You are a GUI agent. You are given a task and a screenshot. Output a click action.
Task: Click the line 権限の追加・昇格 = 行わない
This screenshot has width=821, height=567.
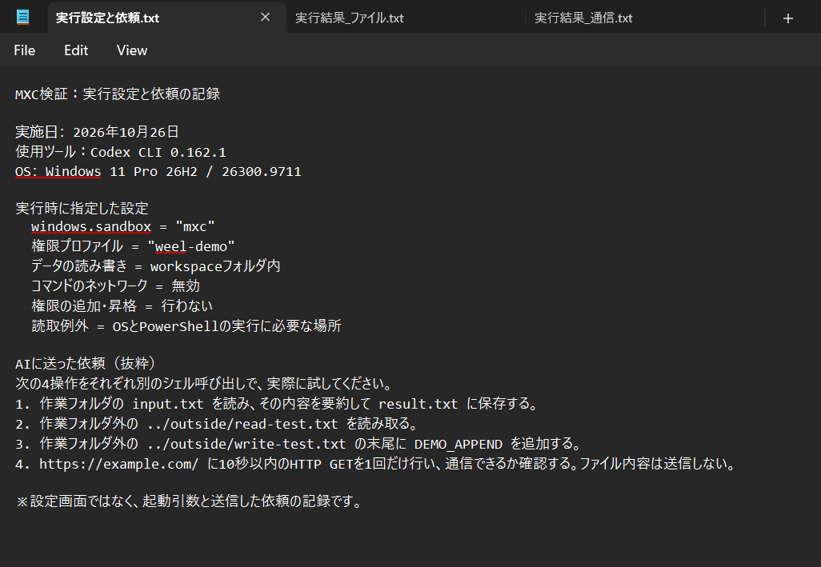122,306
